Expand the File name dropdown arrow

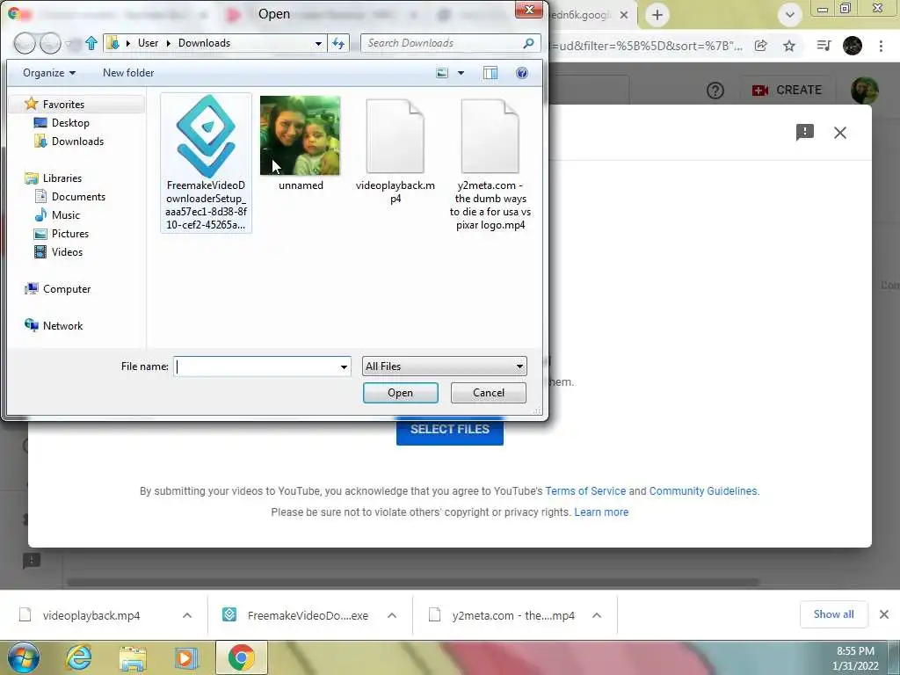(x=344, y=367)
